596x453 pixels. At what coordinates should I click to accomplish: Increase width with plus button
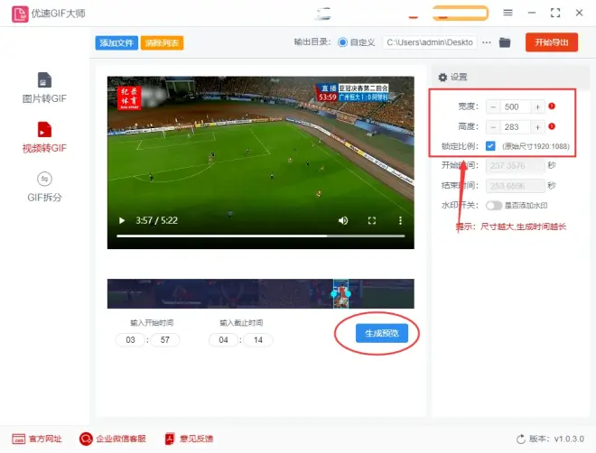tap(537, 107)
